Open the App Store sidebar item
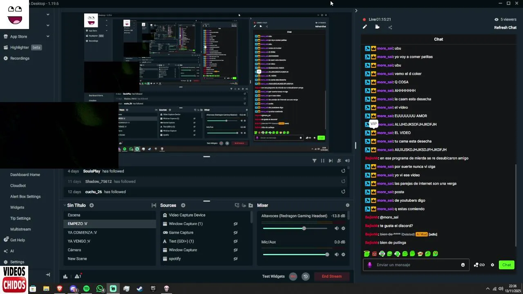This screenshot has height=294, width=523. pyautogui.click(x=18, y=36)
